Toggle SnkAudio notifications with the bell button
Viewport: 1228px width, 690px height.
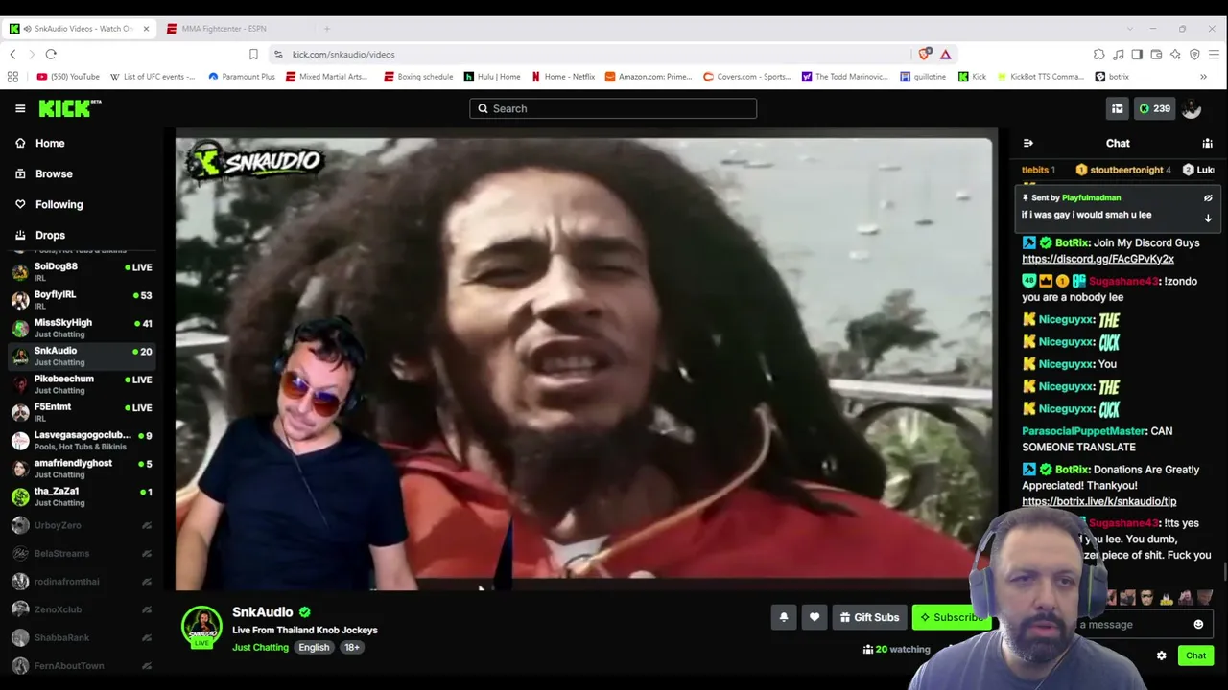click(x=784, y=617)
